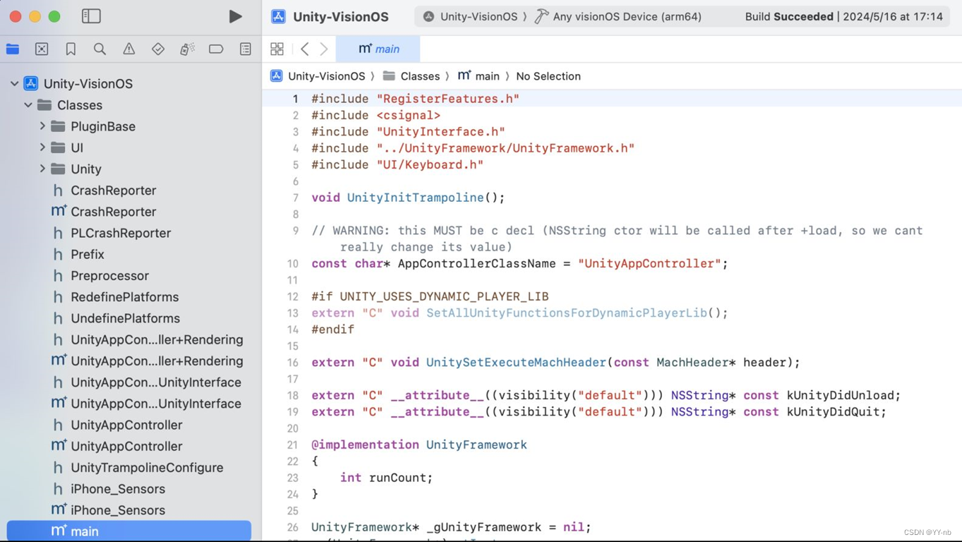
Task: Expand the UI folder
Action: pos(42,147)
